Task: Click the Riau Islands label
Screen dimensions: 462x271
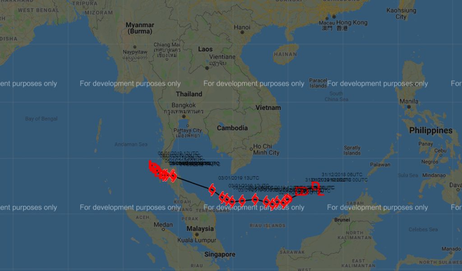Action: (268, 225)
